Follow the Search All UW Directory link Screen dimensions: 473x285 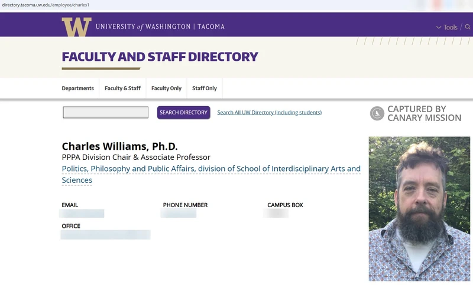[270, 113]
